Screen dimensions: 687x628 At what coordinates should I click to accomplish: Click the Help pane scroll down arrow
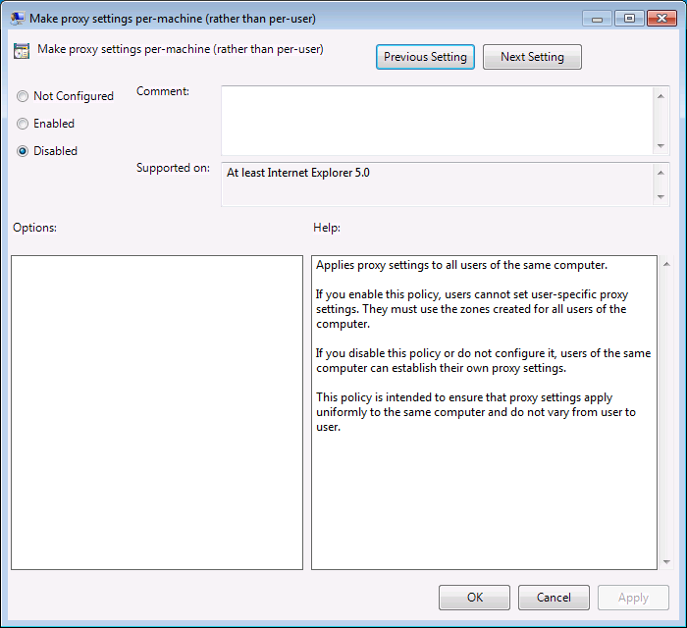(666, 562)
